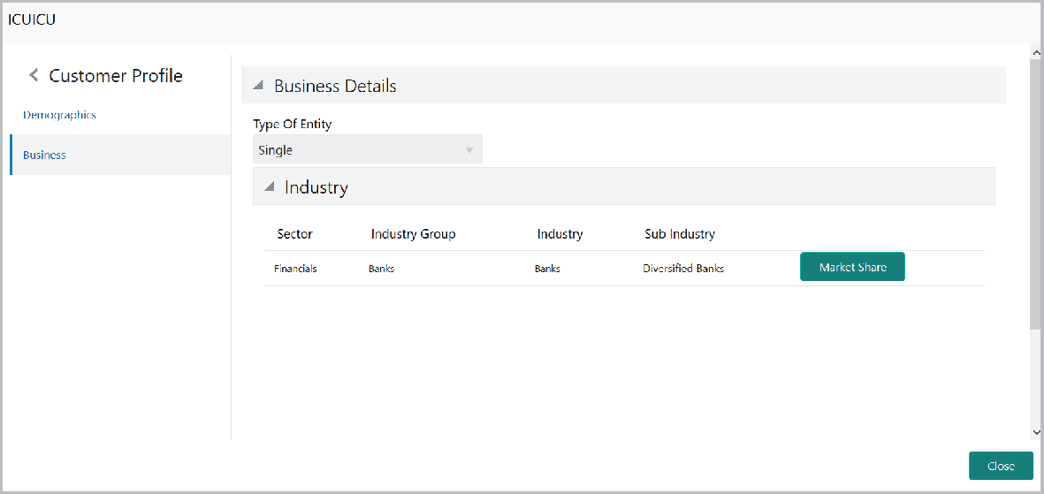The height and width of the screenshot is (494, 1044).
Task: Click the scrollbar down arrow
Action: point(1036,432)
